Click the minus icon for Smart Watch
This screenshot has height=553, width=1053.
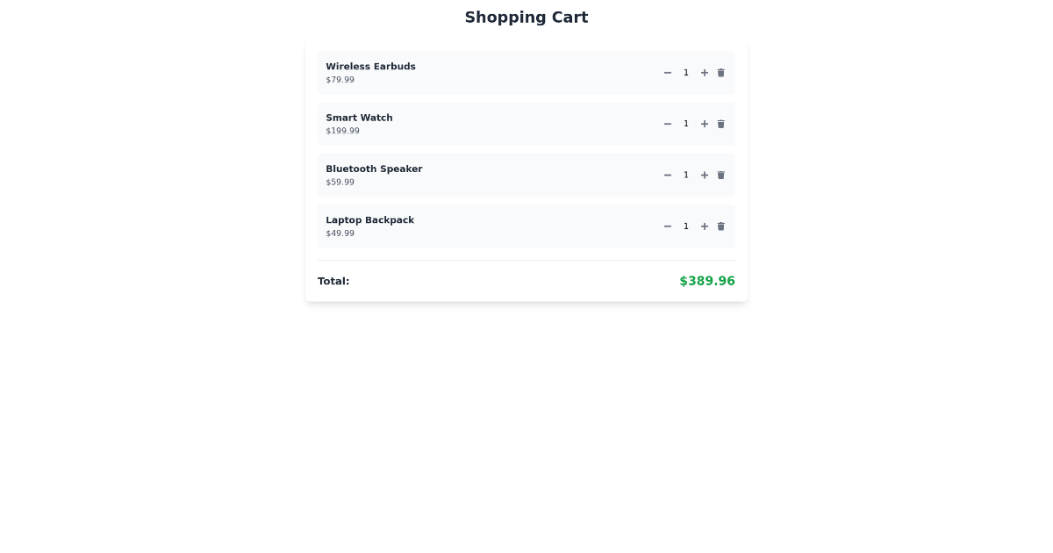[x=668, y=124]
